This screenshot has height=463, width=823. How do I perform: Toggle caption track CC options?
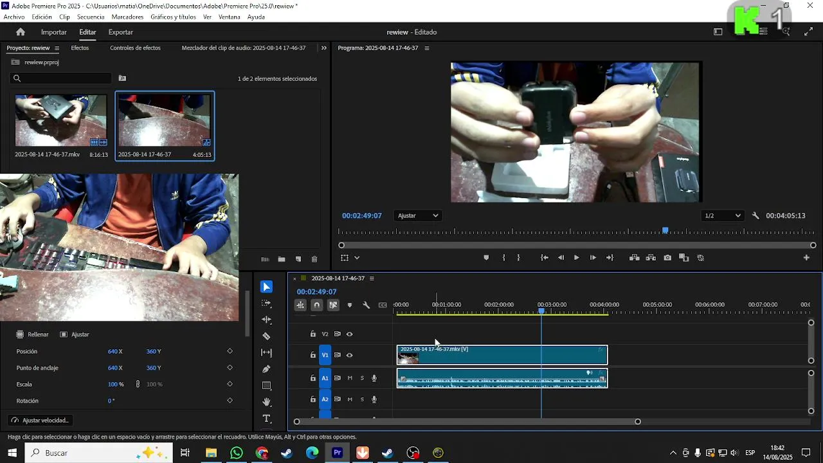pos(383,305)
